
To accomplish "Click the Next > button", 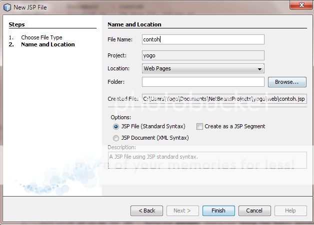I will 182,211.
